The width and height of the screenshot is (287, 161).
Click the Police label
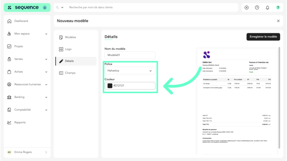(108, 64)
